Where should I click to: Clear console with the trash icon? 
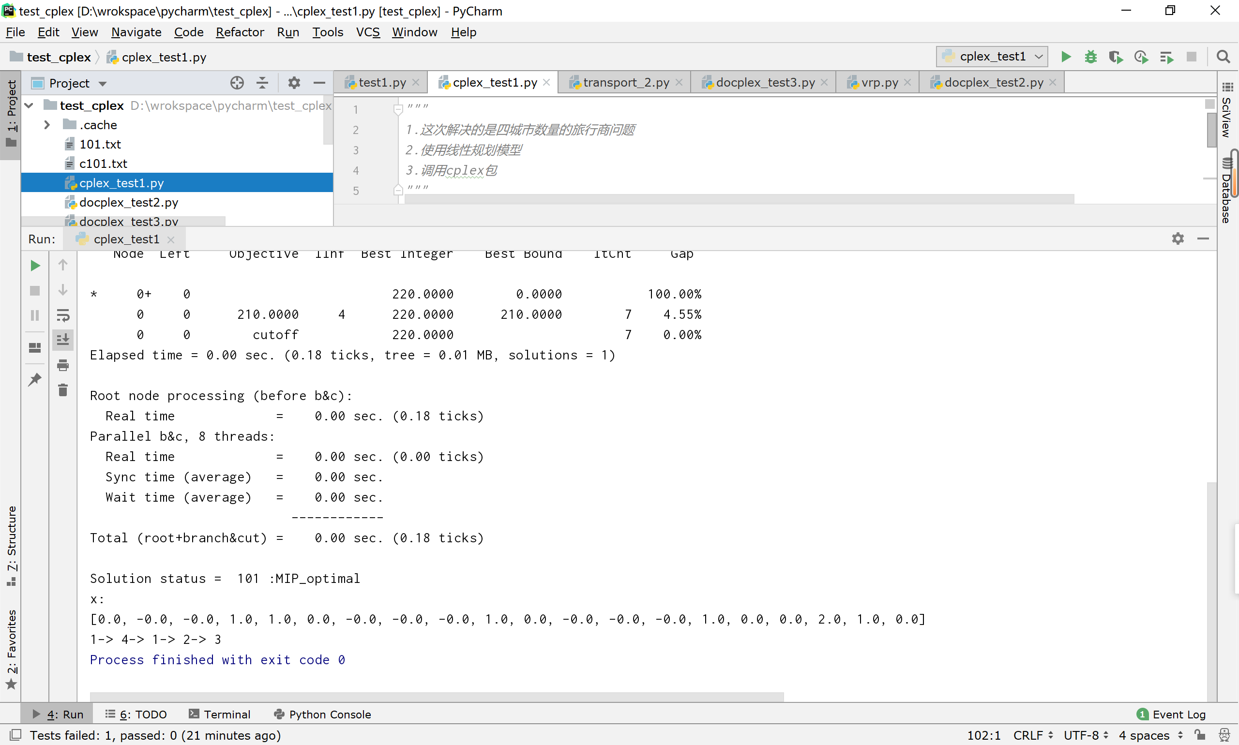click(x=63, y=390)
